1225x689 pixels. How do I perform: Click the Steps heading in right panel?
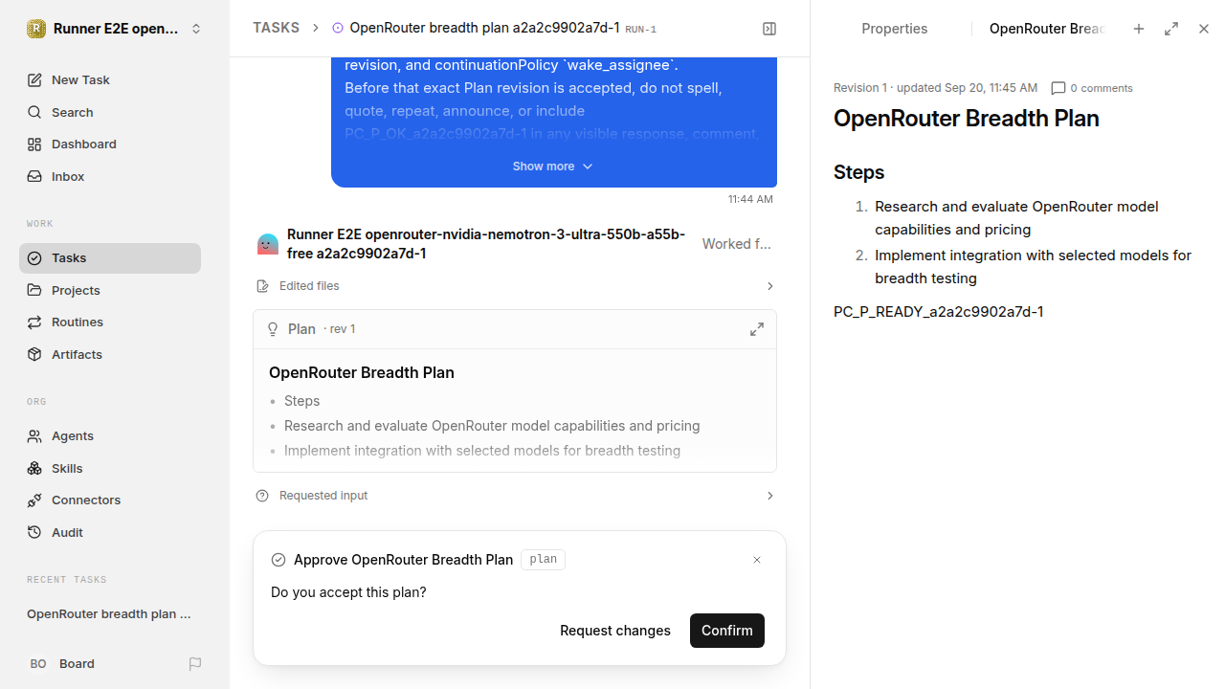[858, 172]
